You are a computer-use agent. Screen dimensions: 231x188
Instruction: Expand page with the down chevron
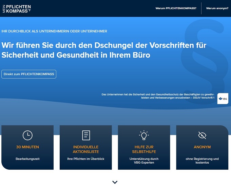(115, 182)
